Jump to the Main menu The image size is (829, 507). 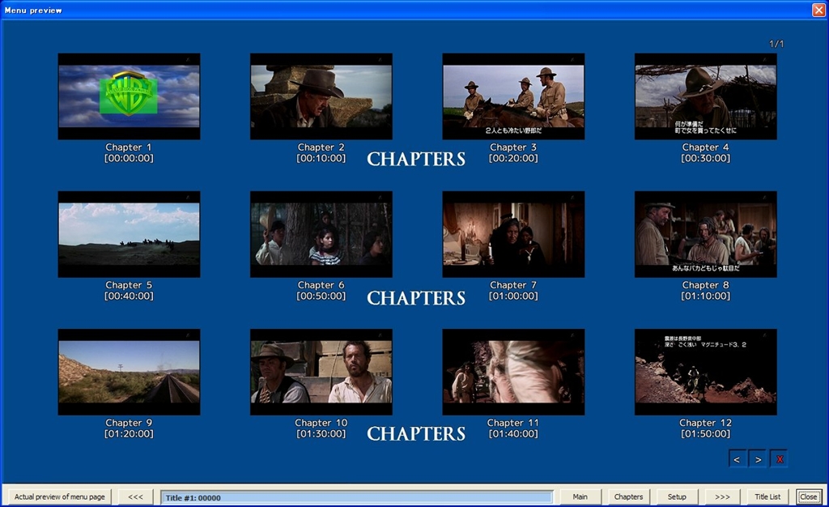pos(580,496)
